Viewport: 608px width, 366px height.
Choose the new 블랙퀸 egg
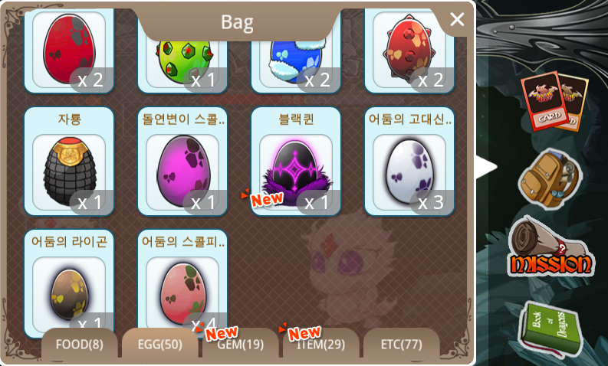296,162
